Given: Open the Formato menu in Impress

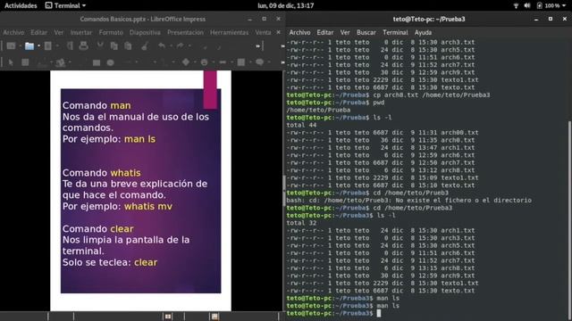Looking at the screenshot, I should [x=111, y=32].
